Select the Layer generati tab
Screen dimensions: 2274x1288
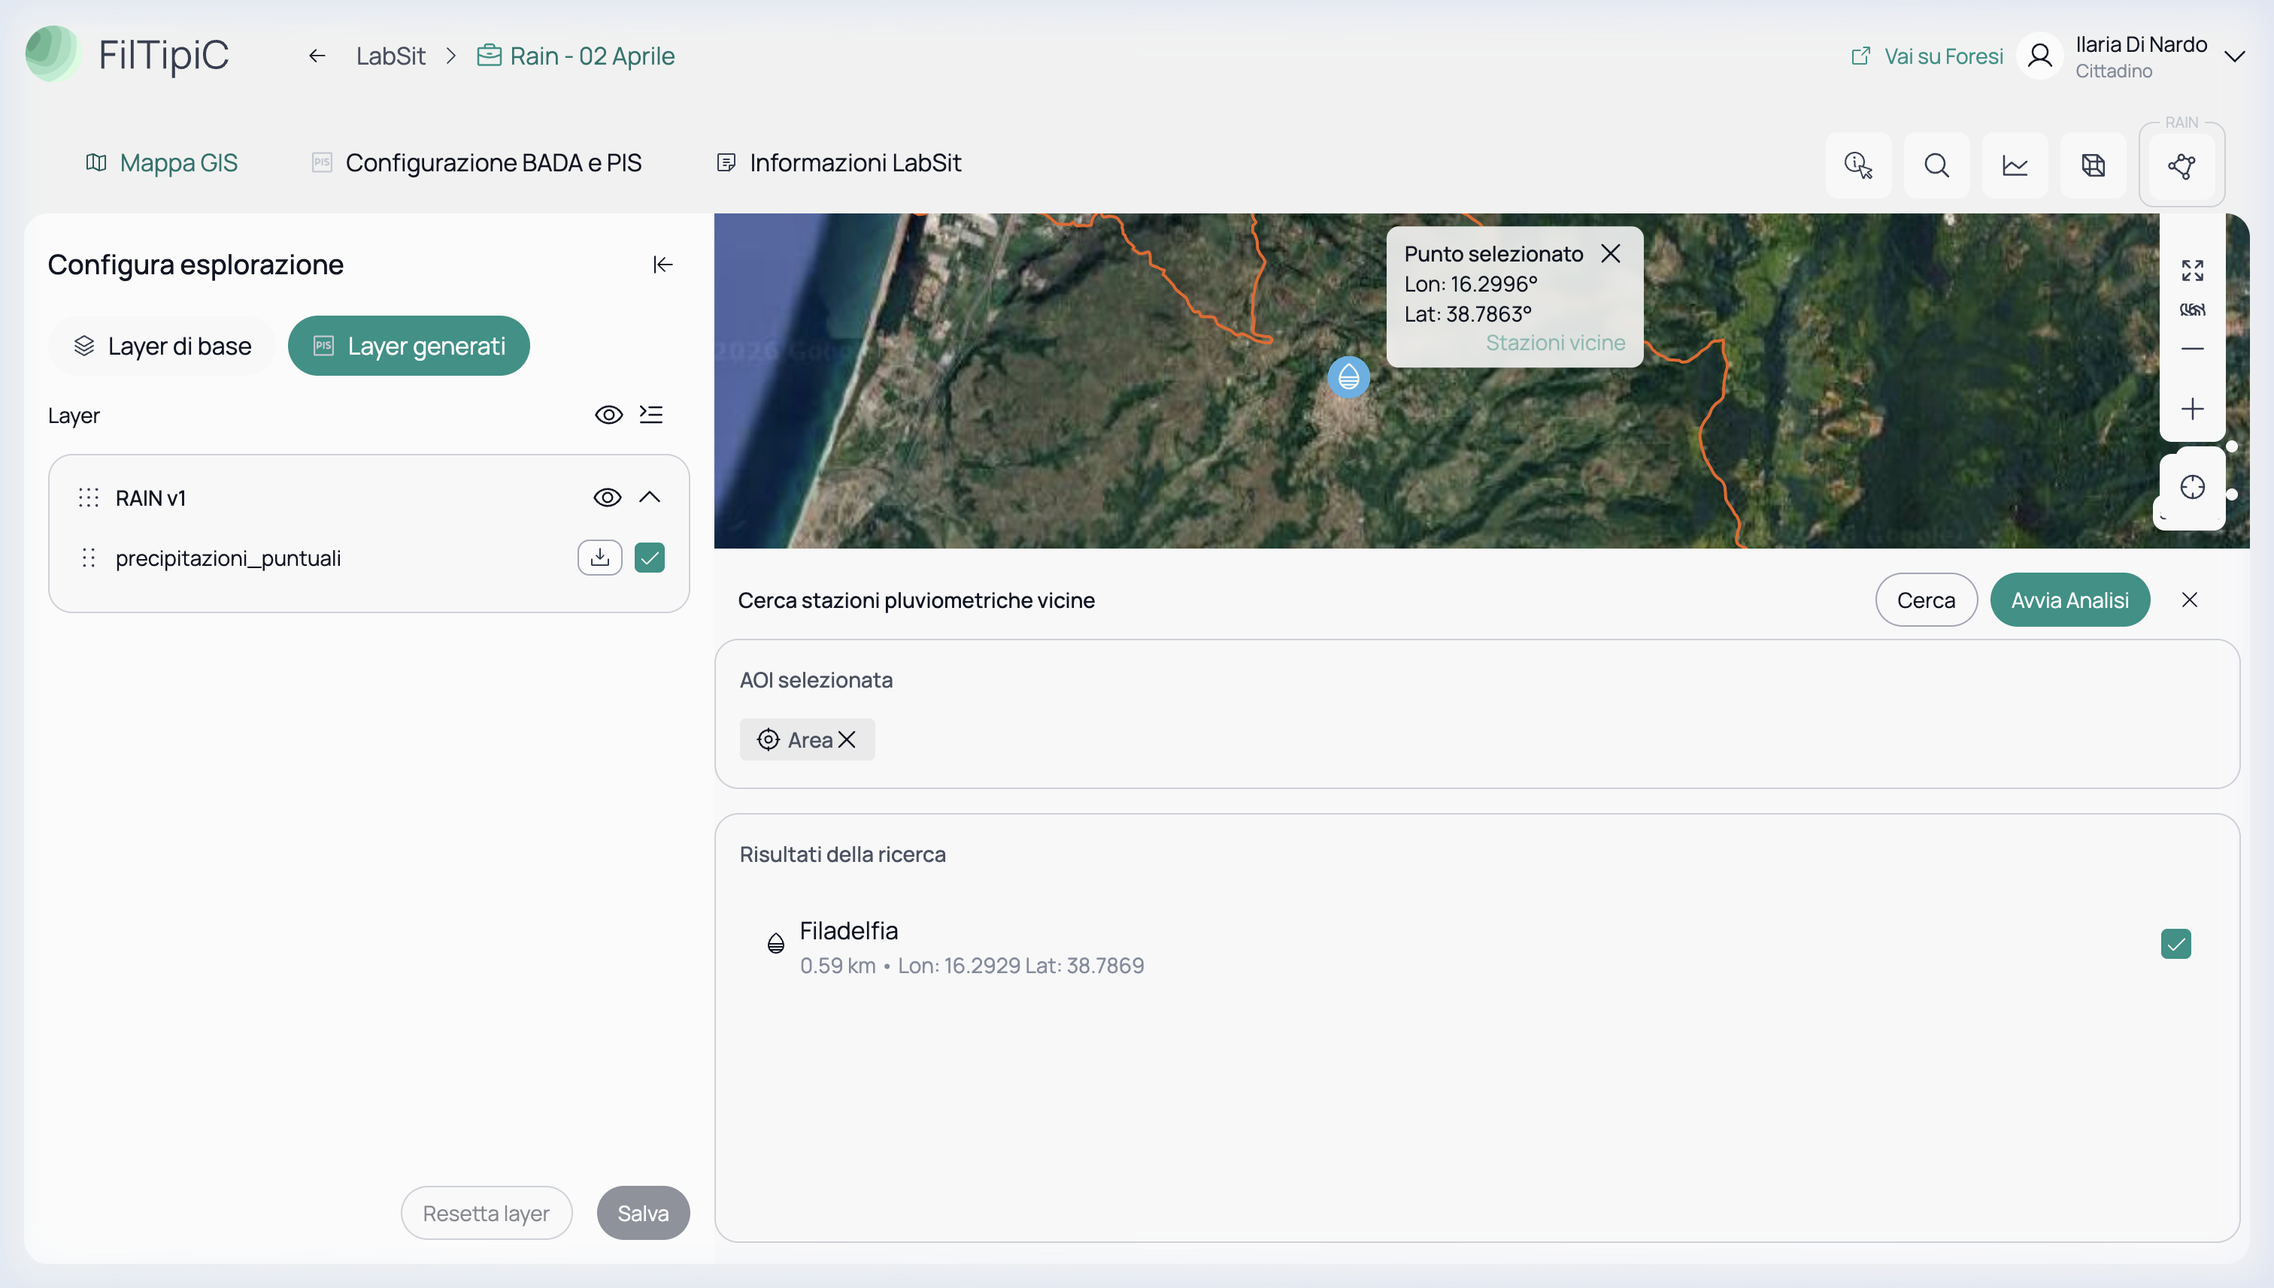coord(409,346)
